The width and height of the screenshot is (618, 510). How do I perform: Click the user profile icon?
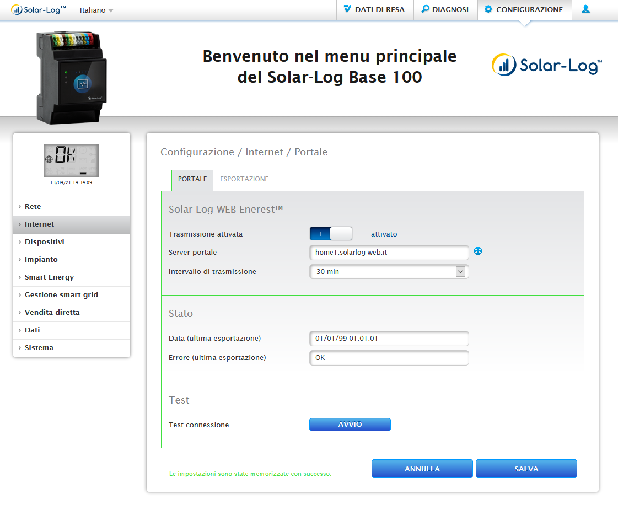[585, 10]
